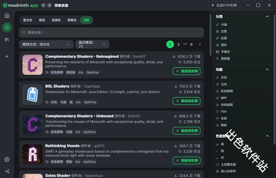The width and height of the screenshot is (276, 178).
Task: Go forward with the right arrow button
Action: (50, 5)
